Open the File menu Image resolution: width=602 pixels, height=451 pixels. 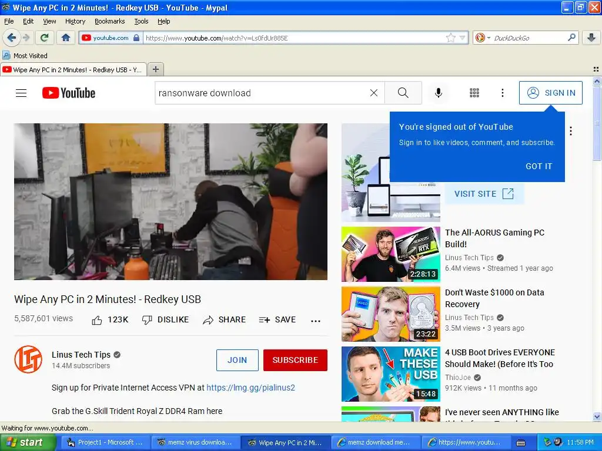point(9,21)
